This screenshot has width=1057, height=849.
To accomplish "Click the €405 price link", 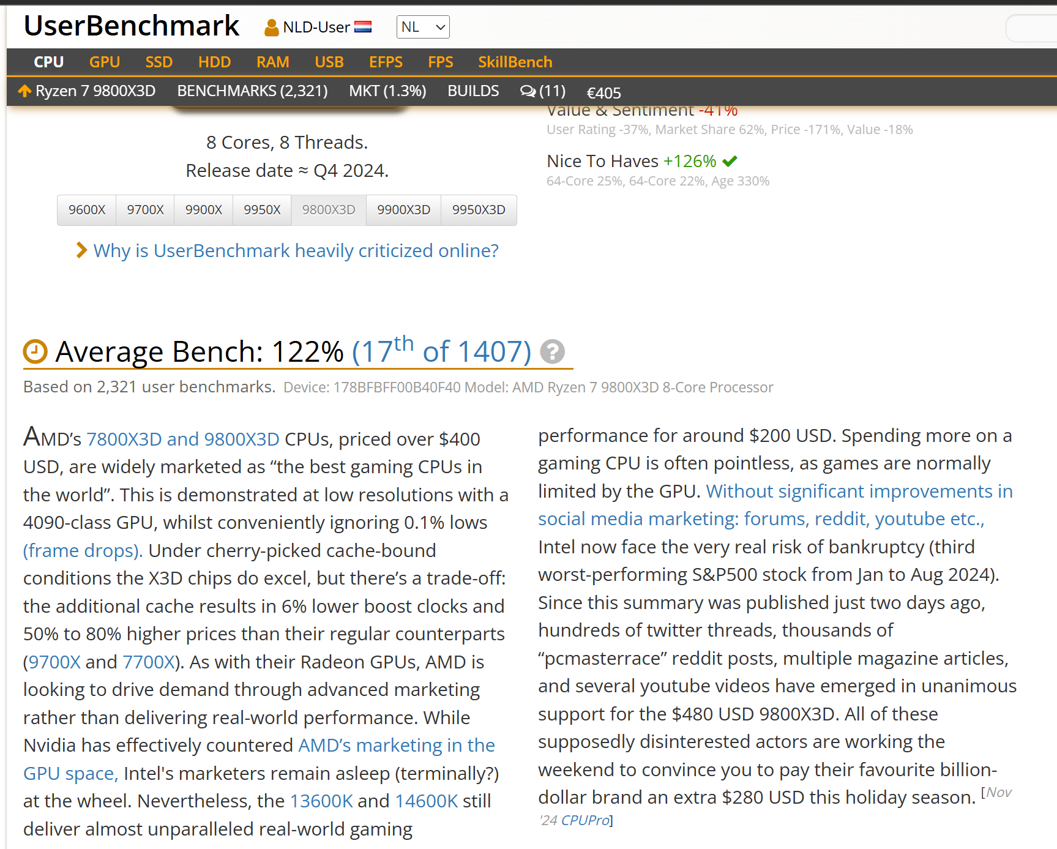I will (603, 93).
